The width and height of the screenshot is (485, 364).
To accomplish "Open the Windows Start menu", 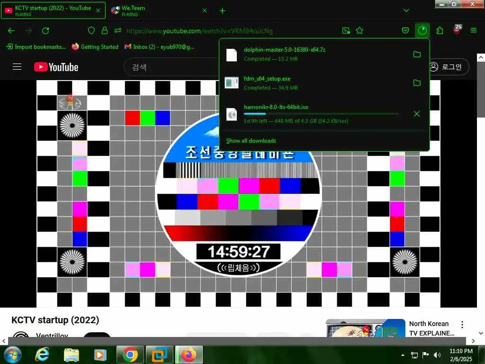I will tap(13, 355).
